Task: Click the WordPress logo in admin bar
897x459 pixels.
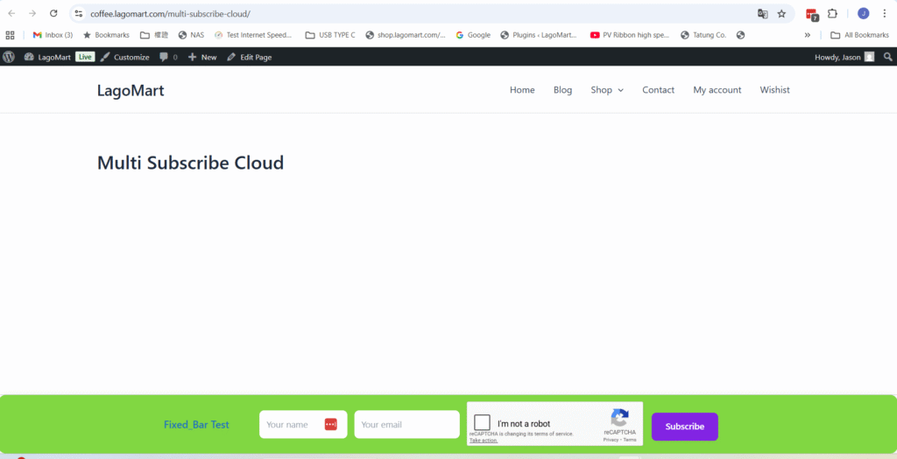Action: tap(9, 57)
